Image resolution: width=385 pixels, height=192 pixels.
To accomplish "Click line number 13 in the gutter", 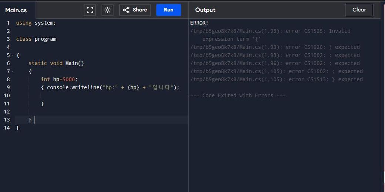I will tap(7, 120).
